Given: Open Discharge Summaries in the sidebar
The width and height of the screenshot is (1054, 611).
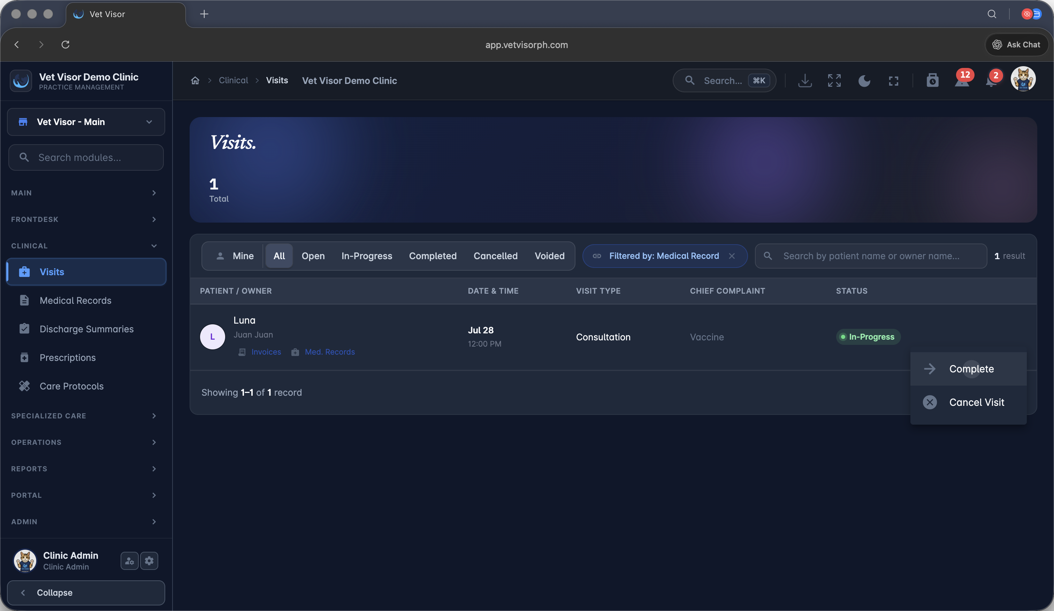Looking at the screenshot, I should click(x=86, y=329).
